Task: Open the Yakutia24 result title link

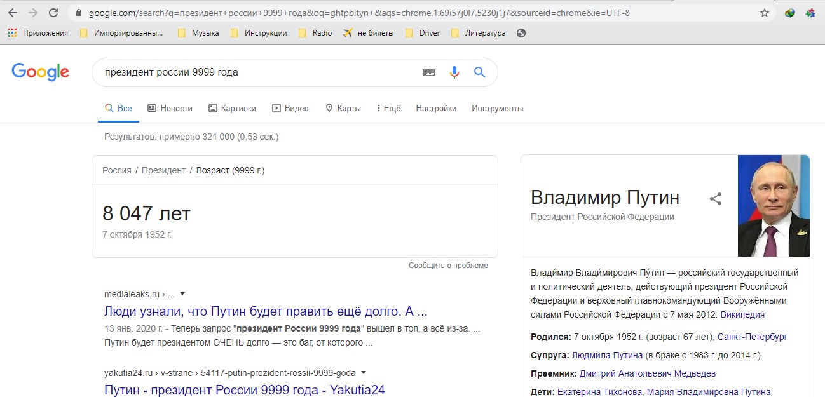Action: point(245,389)
